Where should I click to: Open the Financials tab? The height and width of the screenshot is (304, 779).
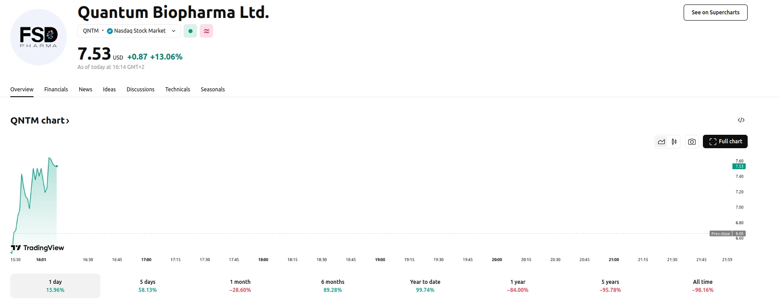[56, 90]
